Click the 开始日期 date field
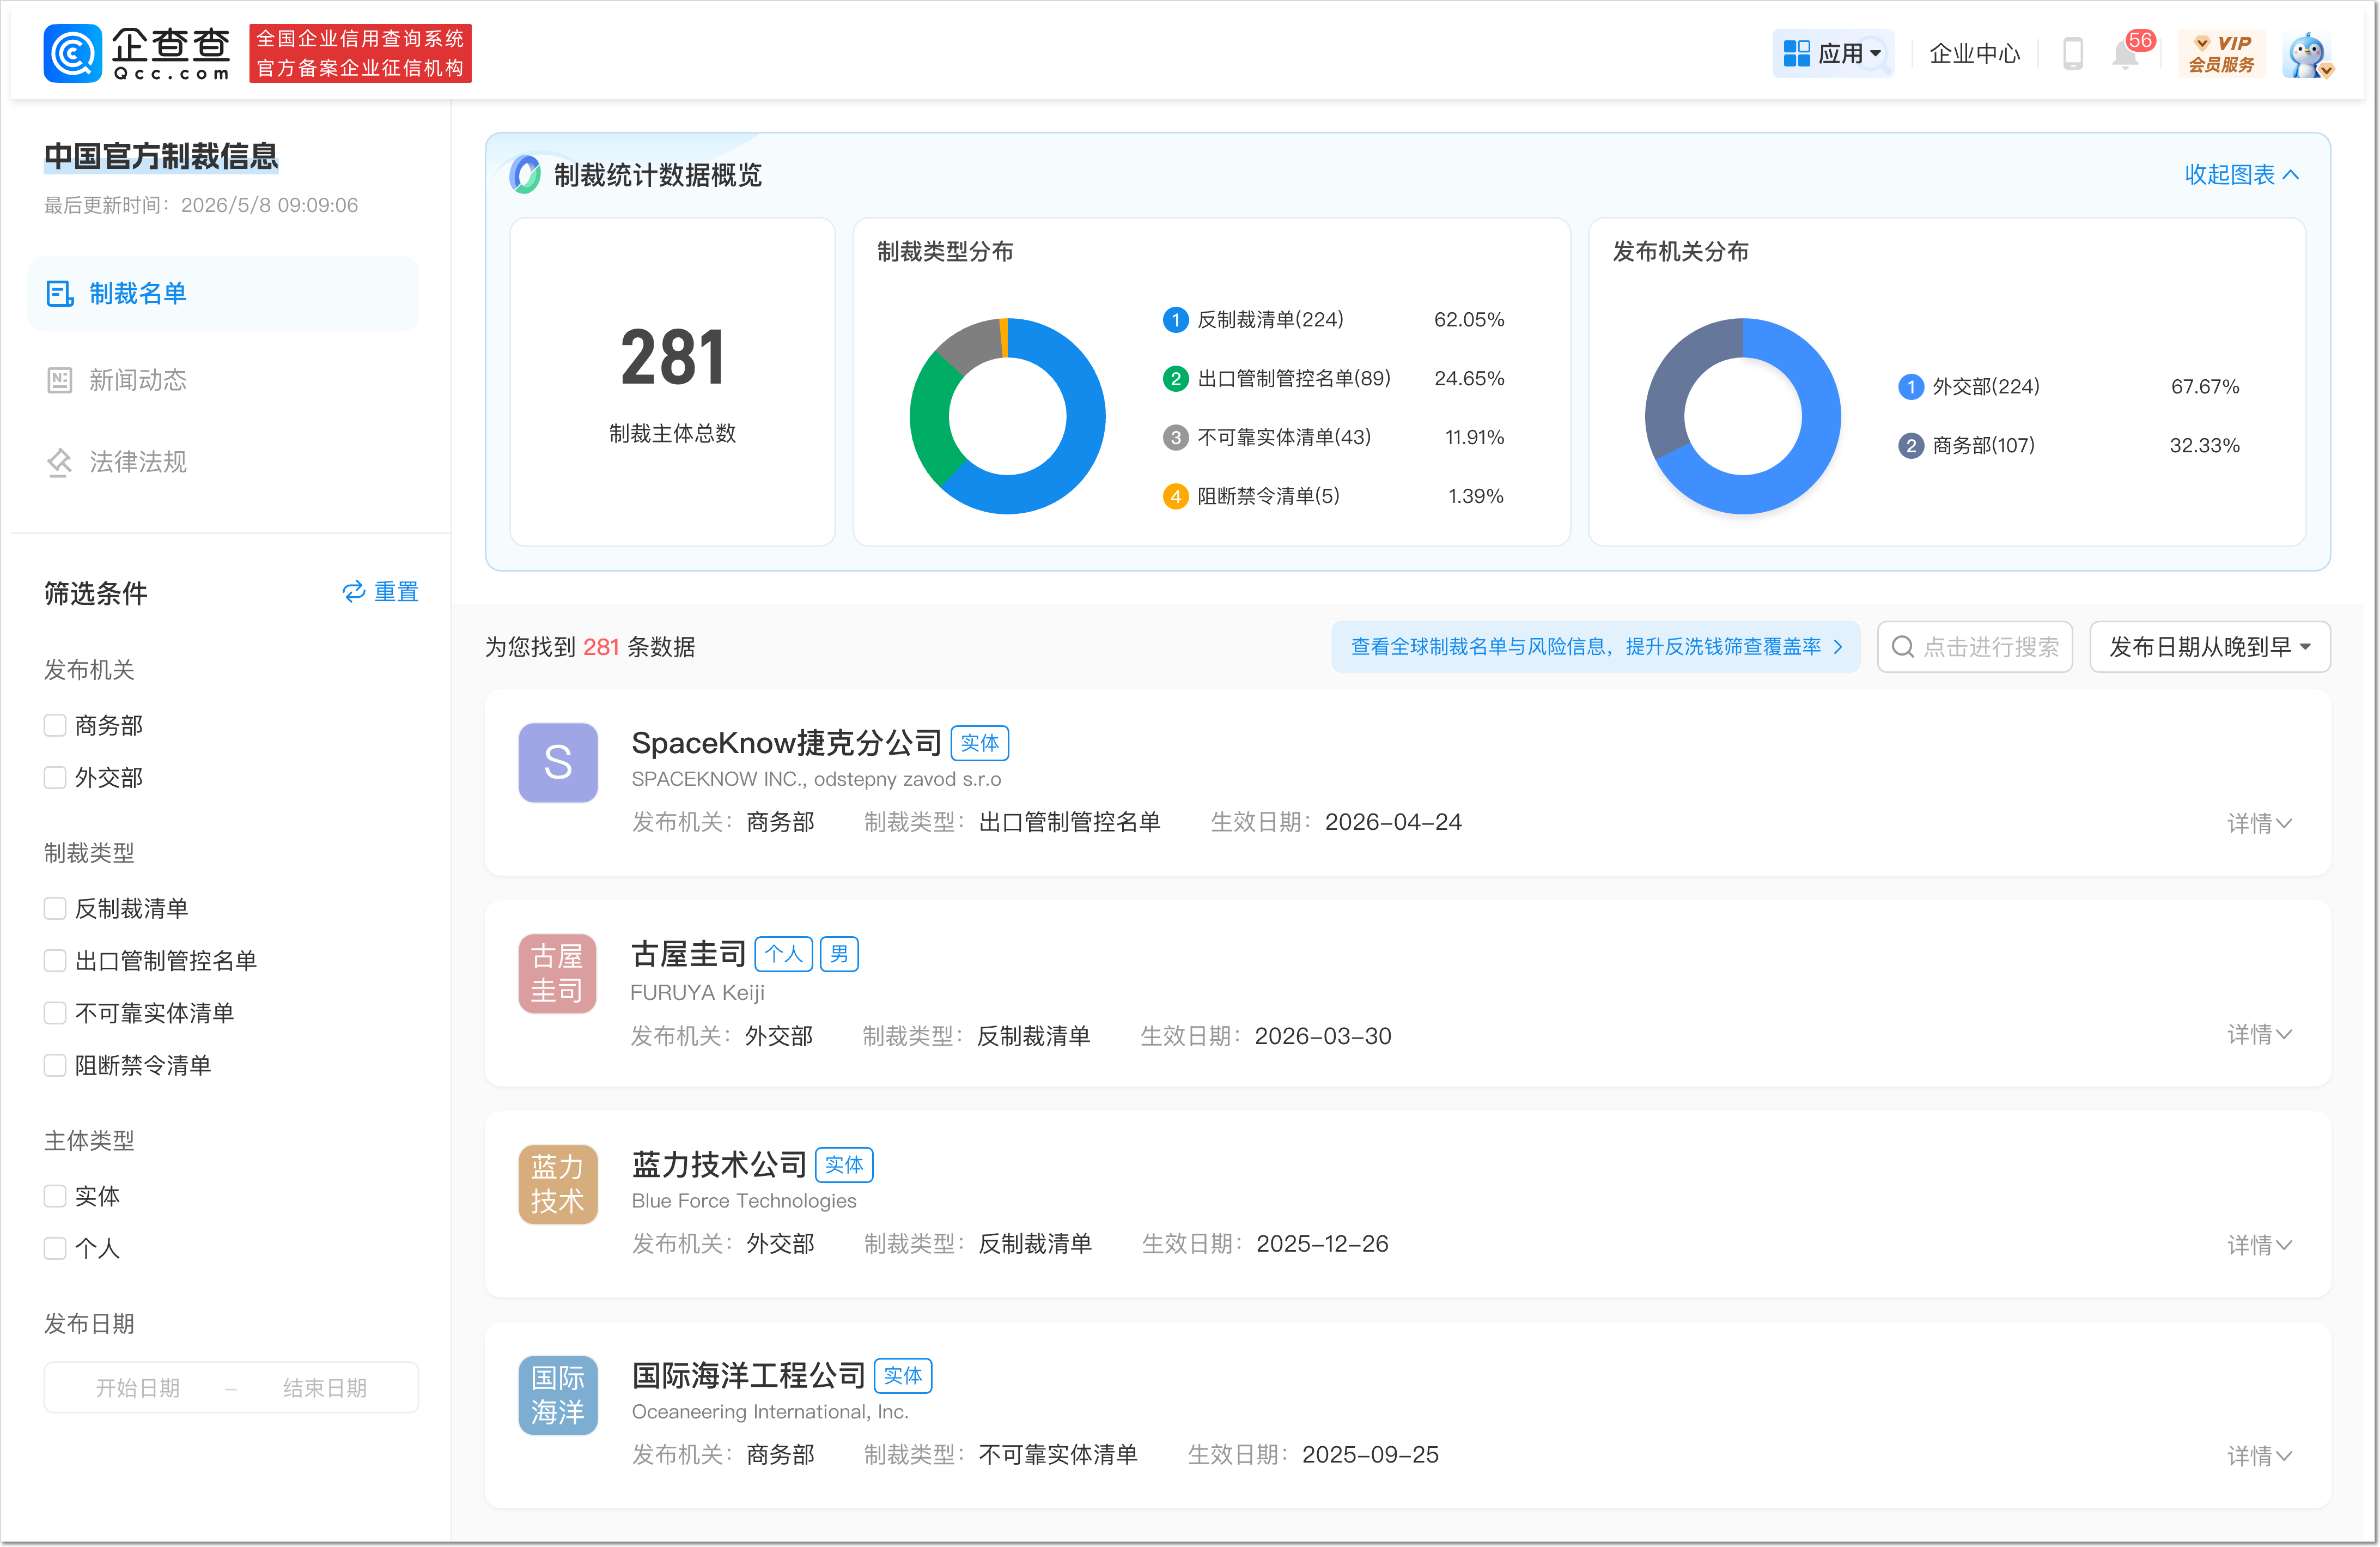 tap(138, 1388)
